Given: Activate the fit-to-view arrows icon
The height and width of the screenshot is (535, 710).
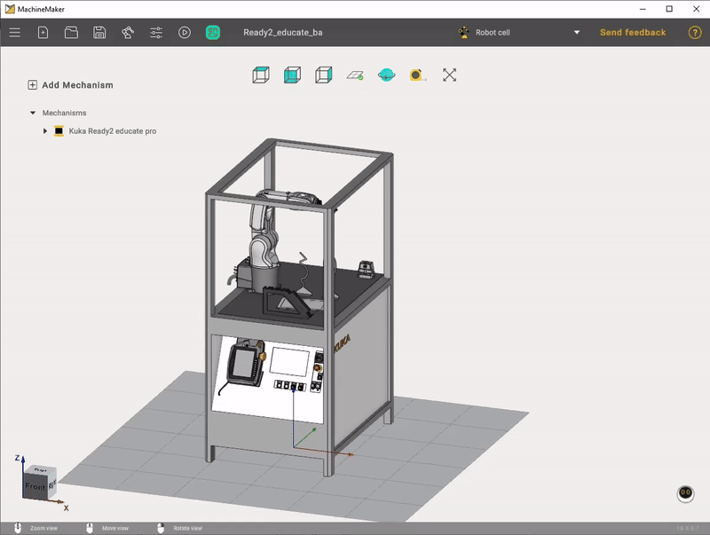Looking at the screenshot, I should click(x=449, y=75).
